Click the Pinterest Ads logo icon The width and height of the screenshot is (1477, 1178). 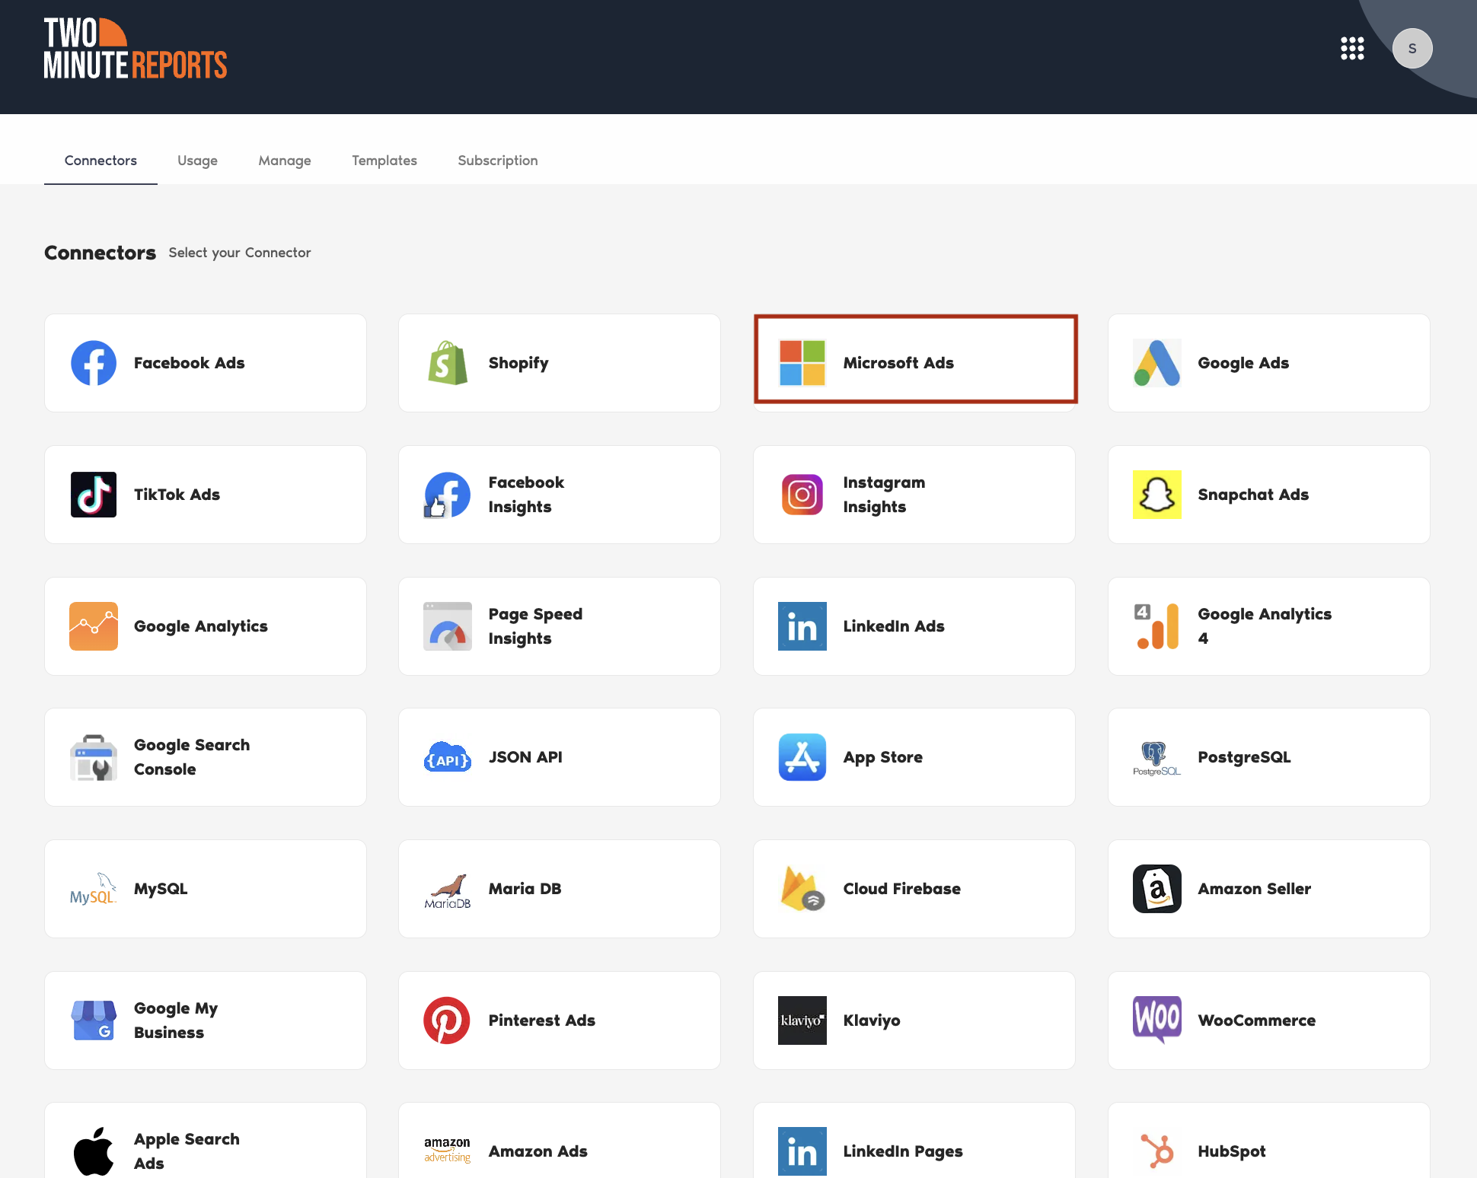[x=448, y=1020]
